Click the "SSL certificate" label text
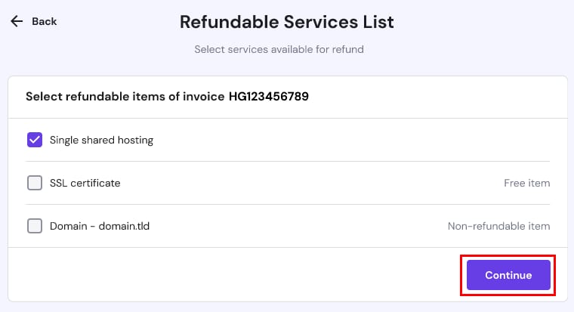574x312 pixels. click(x=85, y=183)
